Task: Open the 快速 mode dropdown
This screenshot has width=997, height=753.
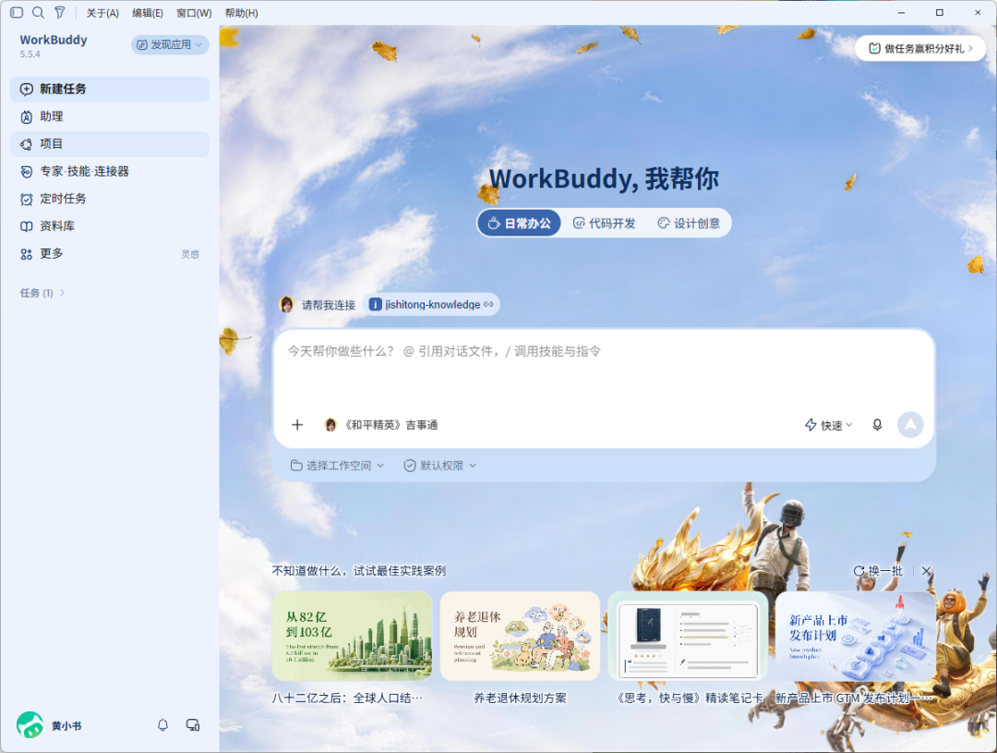Action: (828, 425)
